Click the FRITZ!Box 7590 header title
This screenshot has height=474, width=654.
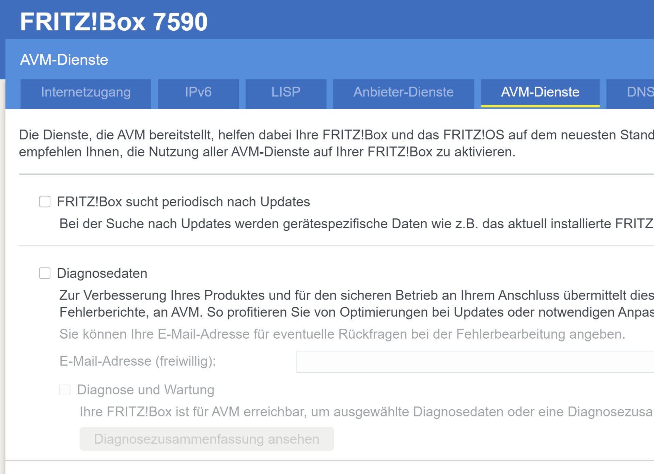pyautogui.click(x=113, y=22)
